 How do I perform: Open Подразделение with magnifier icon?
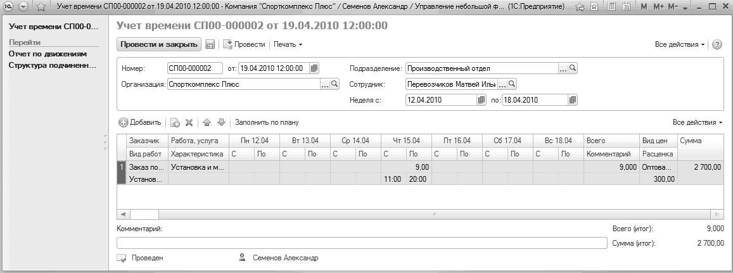point(573,68)
